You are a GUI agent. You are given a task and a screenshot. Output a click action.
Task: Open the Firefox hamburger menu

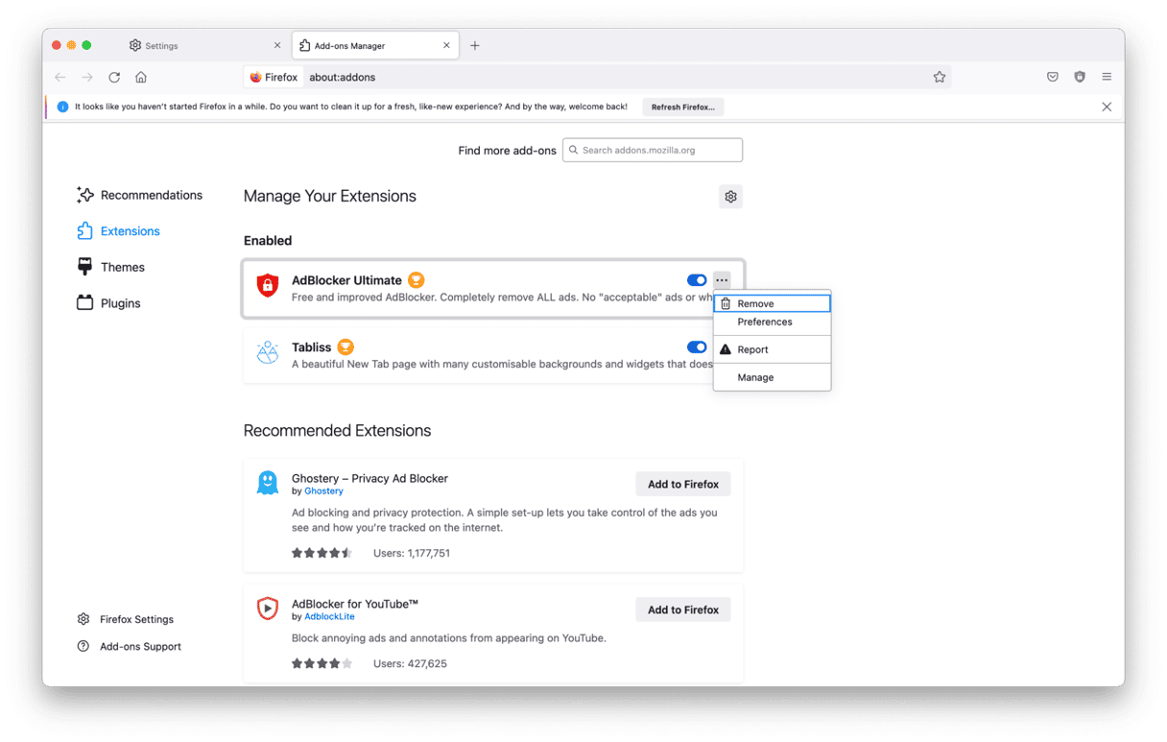tap(1107, 77)
